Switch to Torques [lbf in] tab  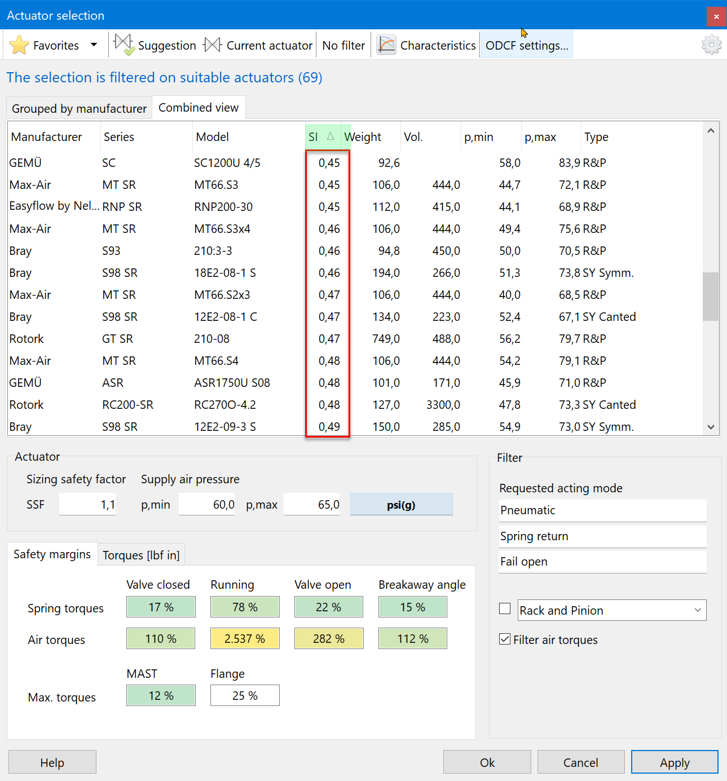(141, 555)
